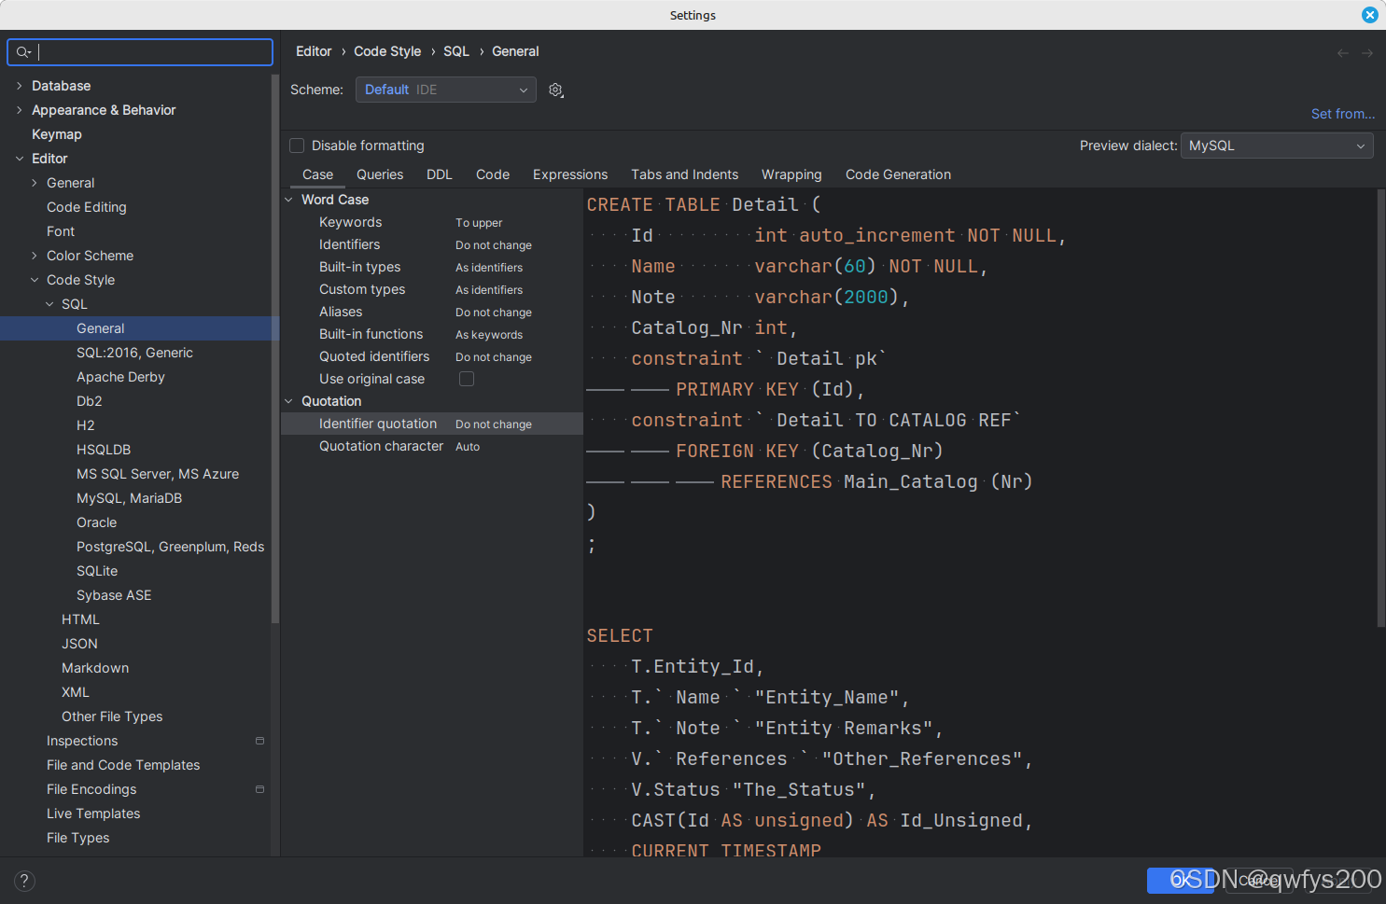
Task: Click the forward navigation arrow
Action: click(1367, 53)
